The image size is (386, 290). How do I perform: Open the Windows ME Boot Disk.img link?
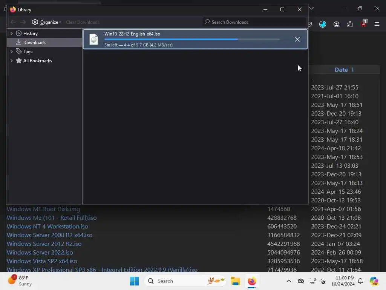(43, 209)
